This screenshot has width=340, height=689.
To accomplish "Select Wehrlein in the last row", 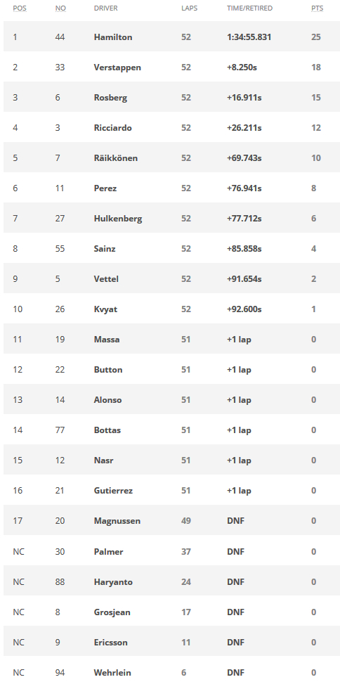I will point(112,672).
